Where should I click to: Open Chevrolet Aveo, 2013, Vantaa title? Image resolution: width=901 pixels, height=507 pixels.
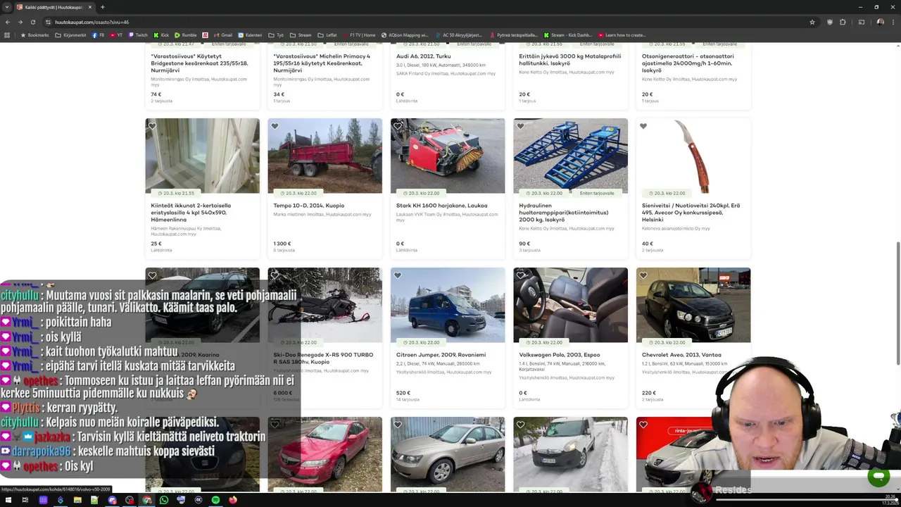point(681,355)
